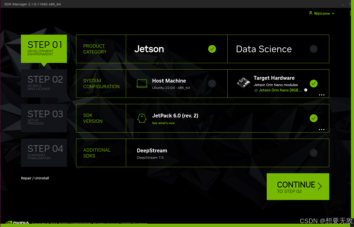Expand SDK Version options with three dots
Image resolution: width=354 pixels, height=227 pixels.
[x=322, y=130]
